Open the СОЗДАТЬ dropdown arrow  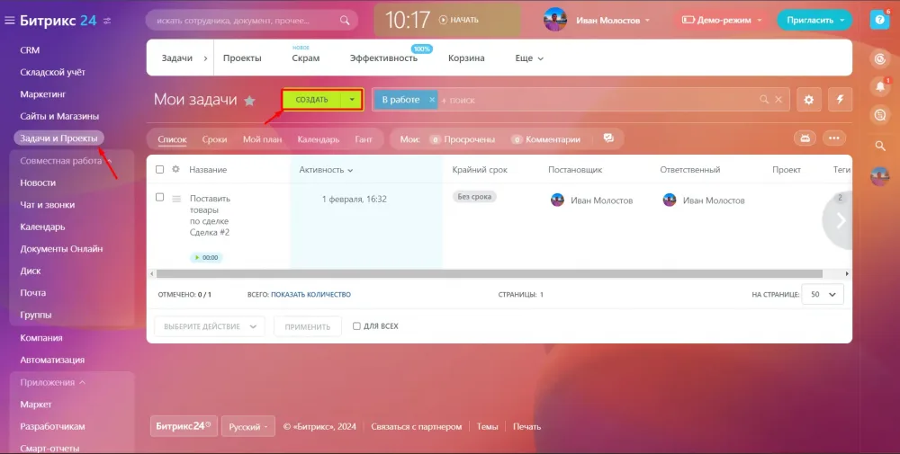(x=352, y=100)
